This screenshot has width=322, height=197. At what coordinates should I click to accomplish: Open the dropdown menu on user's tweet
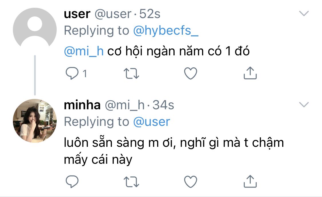coord(304,13)
